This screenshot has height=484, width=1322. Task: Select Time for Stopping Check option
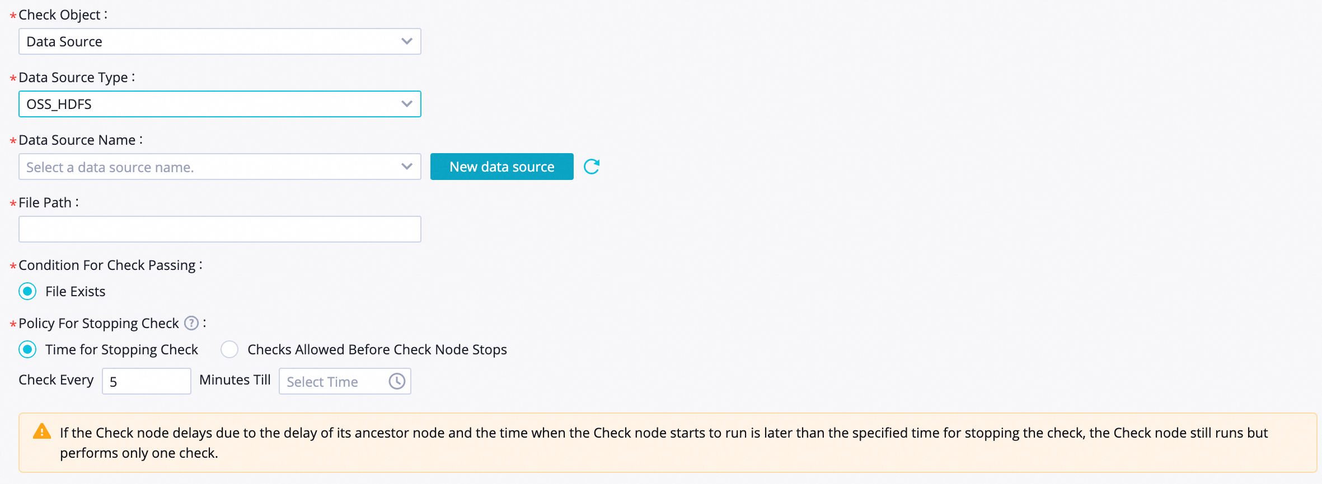(27, 349)
